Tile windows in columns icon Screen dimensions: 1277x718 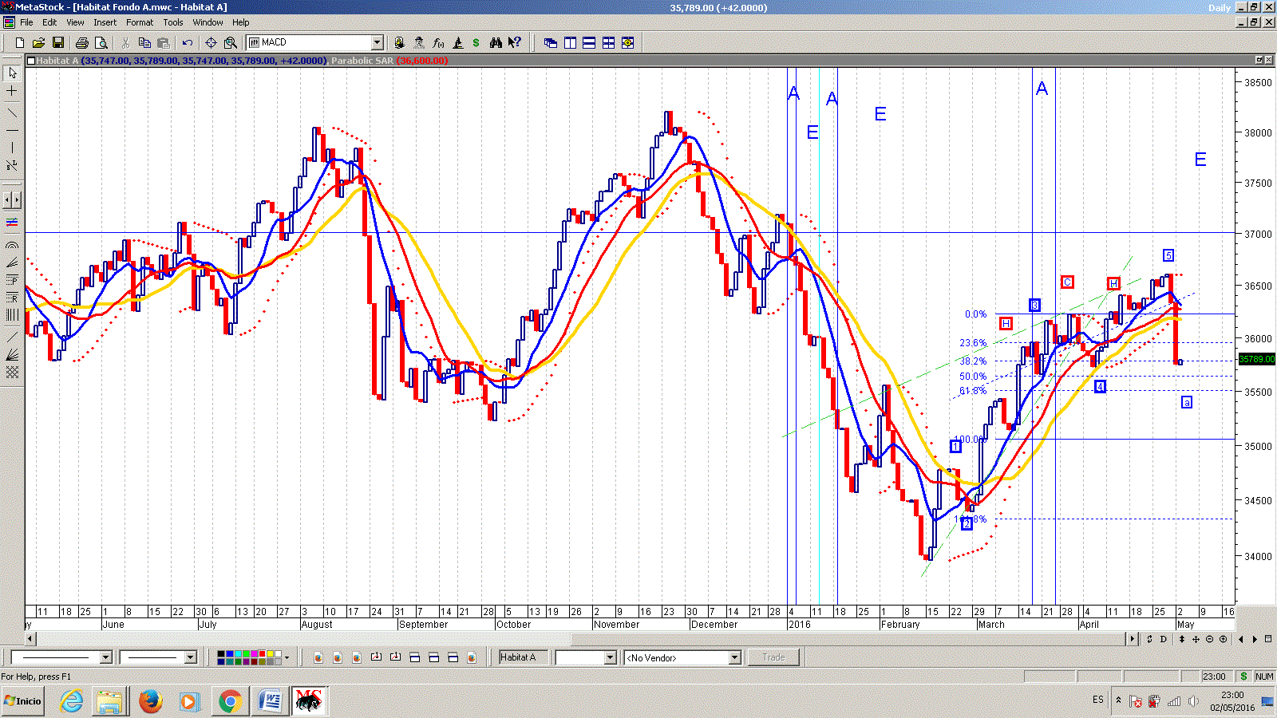(570, 42)
